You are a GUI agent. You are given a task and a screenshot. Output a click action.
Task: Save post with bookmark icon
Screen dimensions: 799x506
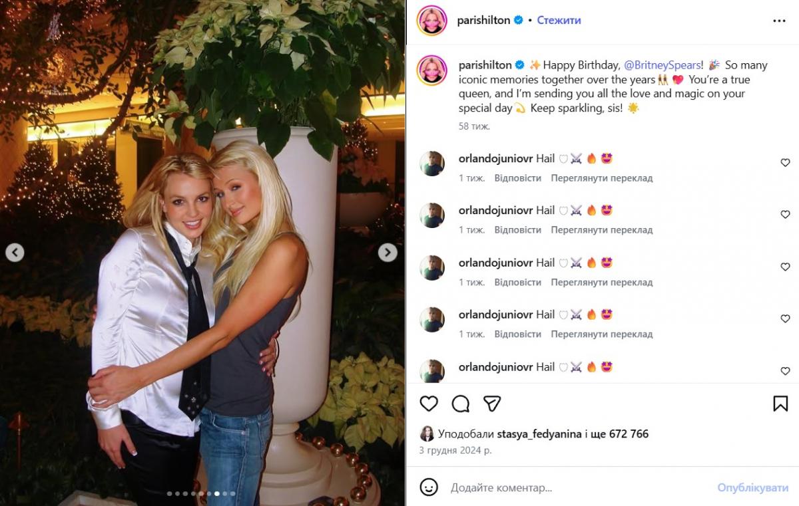[x=780, y=404]
